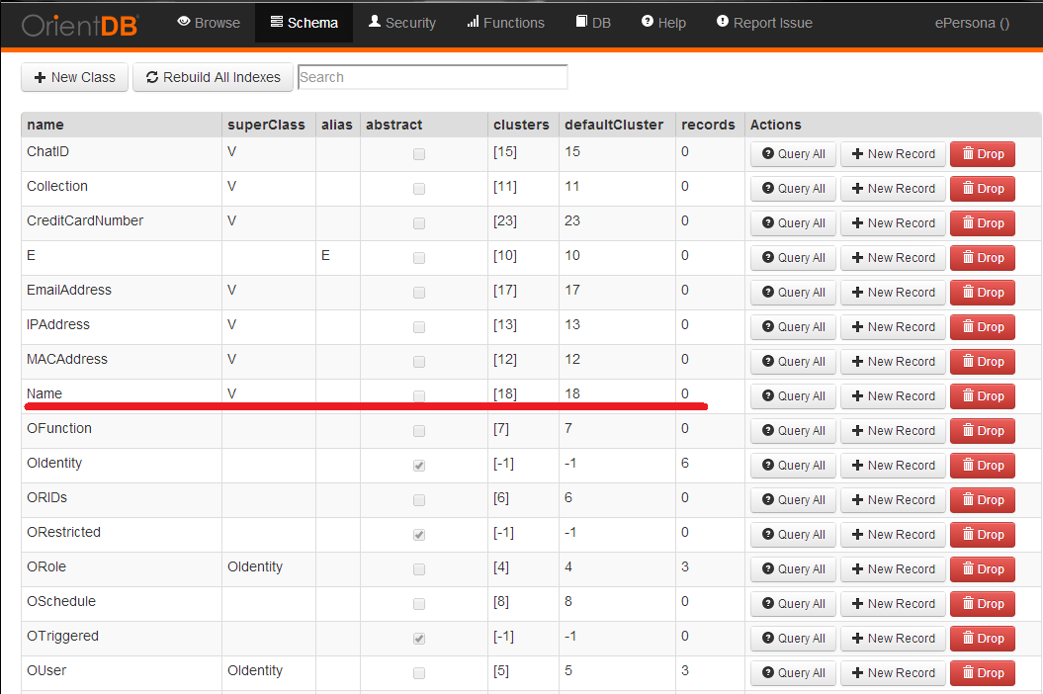Viewport: 1043px width, 694px height.
Task: Open the Browse tab
Action: [x=209, y=23]
